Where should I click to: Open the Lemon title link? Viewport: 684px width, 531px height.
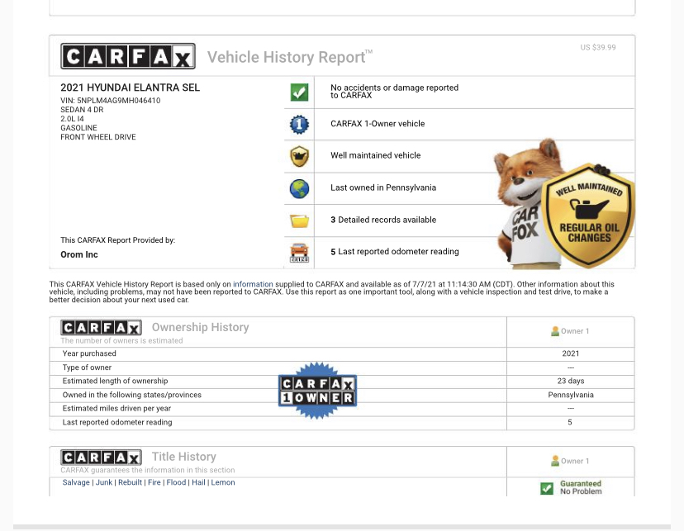click(223, 482)
